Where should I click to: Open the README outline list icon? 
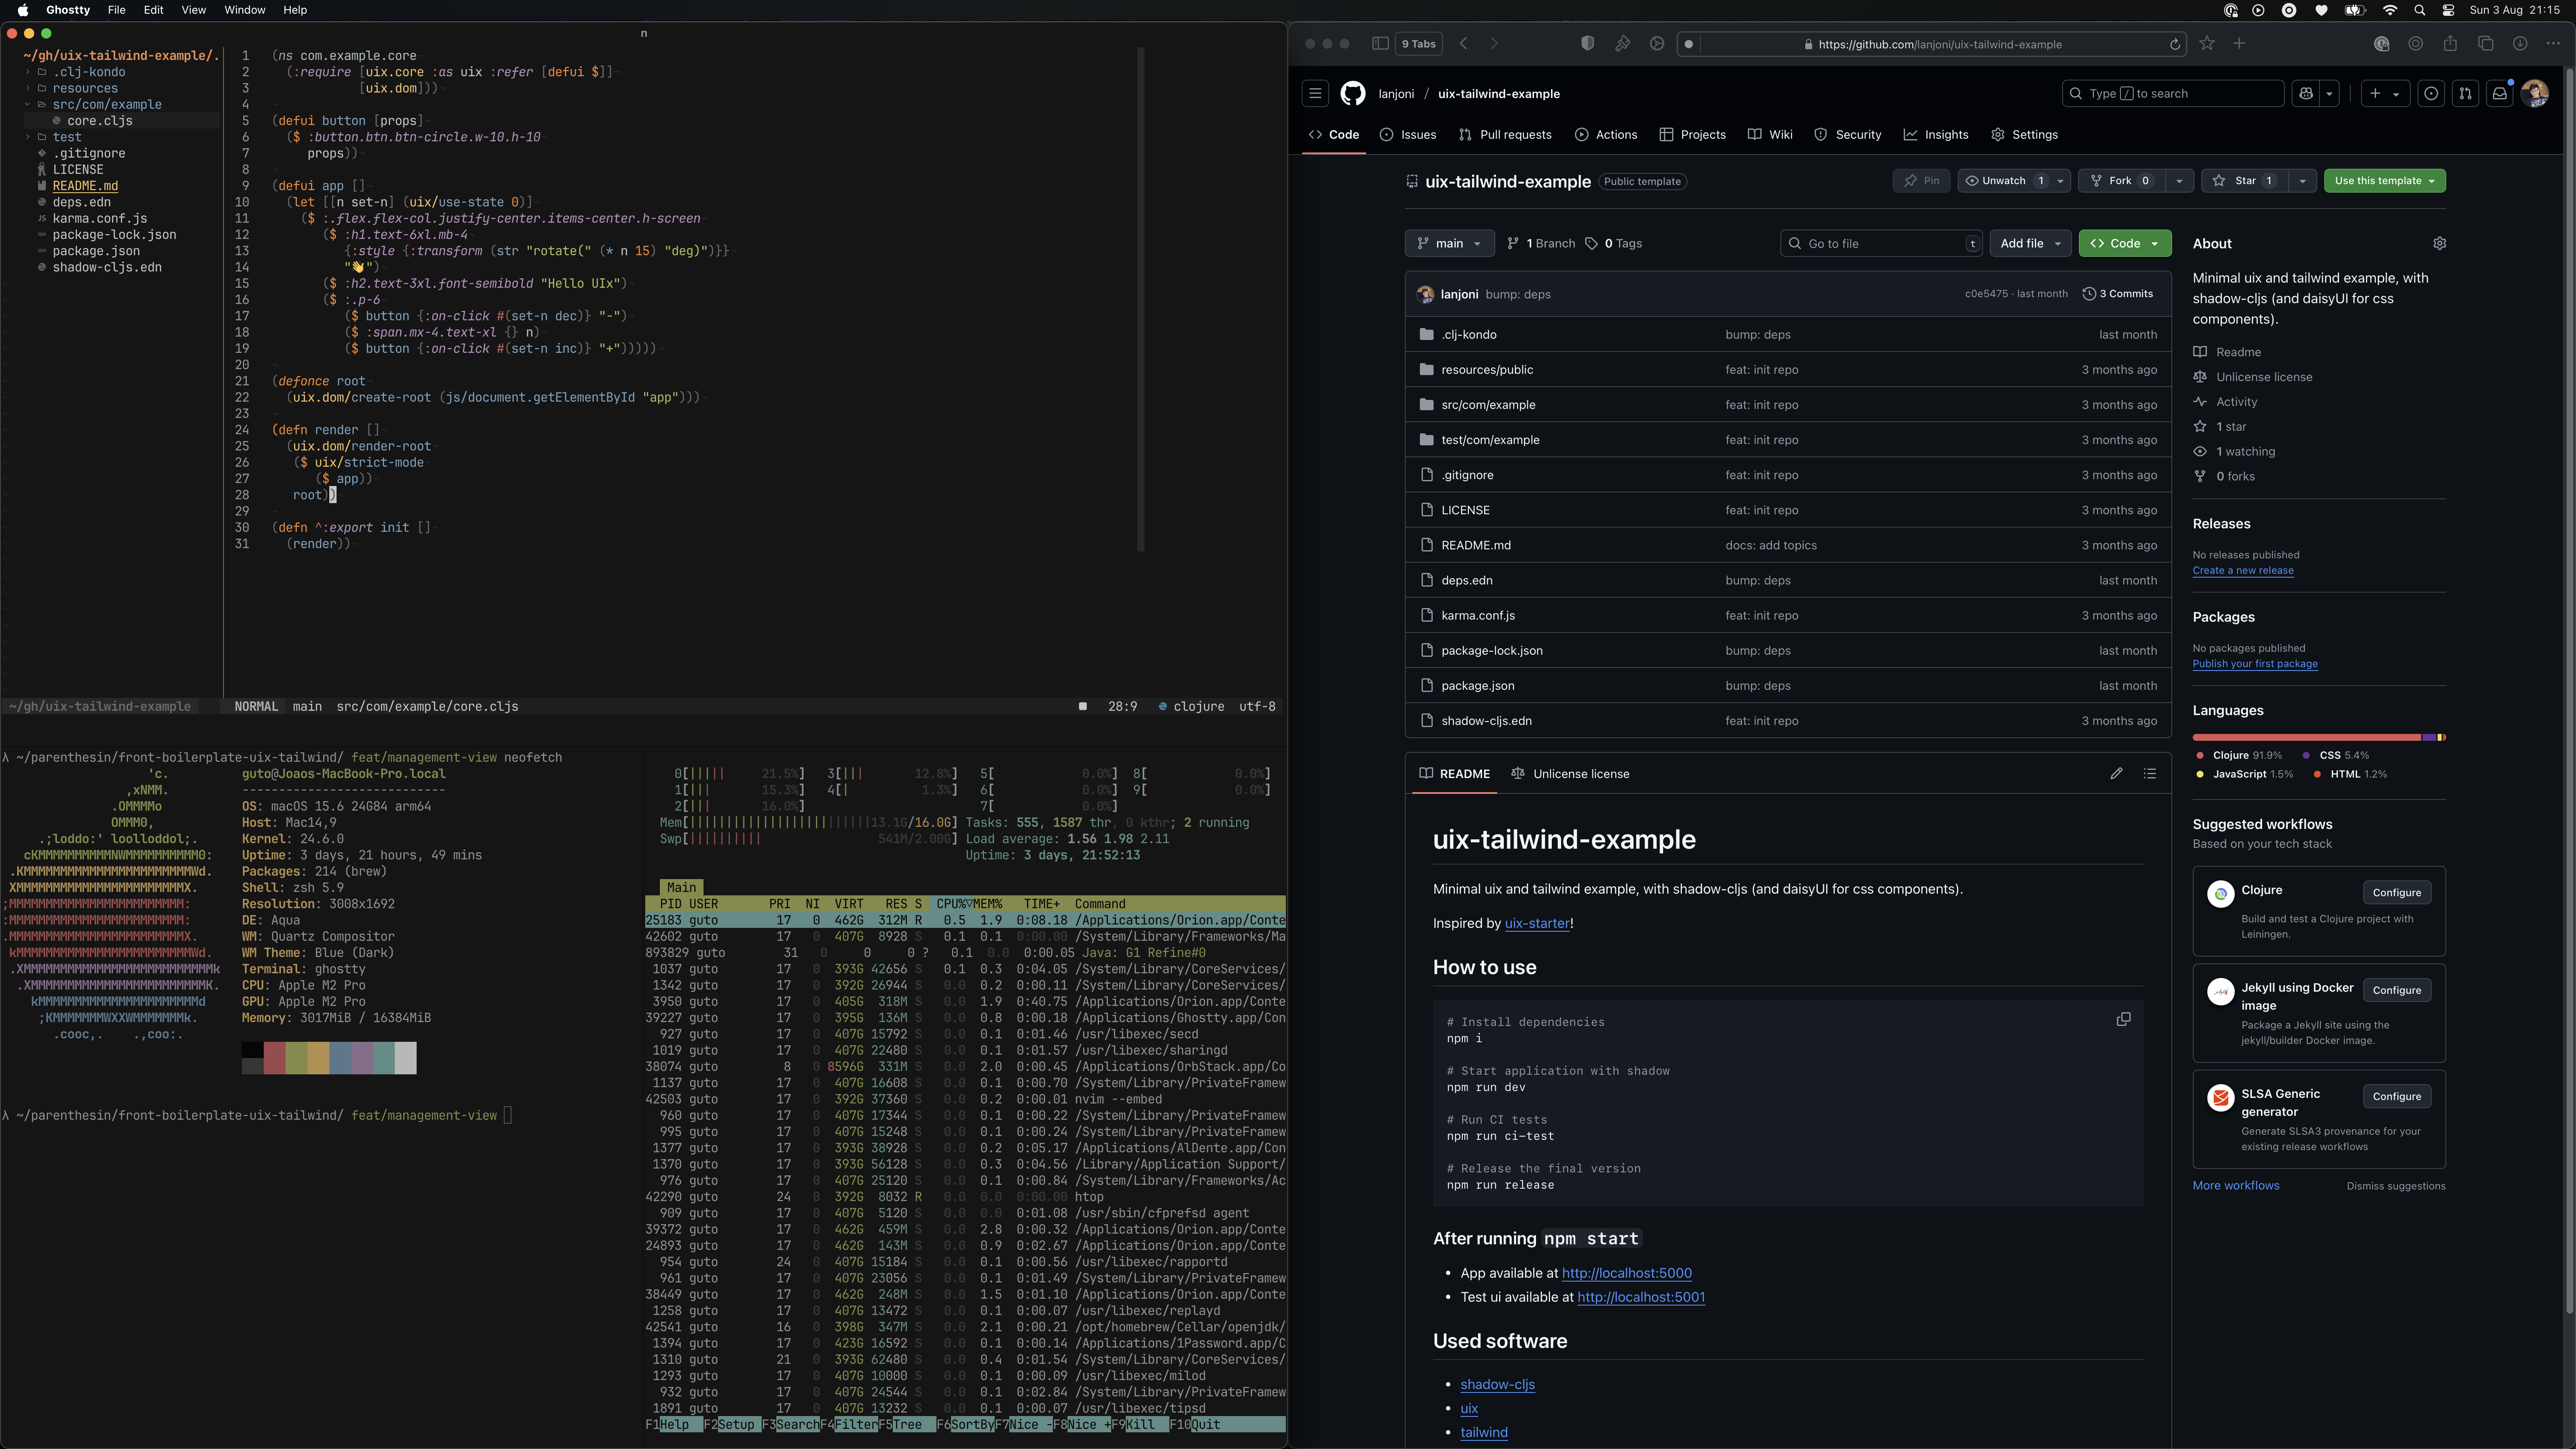2150,774
